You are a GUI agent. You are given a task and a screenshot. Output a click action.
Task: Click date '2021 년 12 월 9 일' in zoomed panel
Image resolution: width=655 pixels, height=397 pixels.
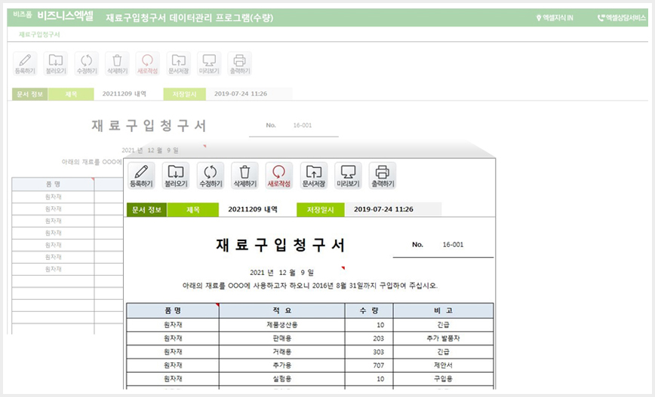[281, 273]
